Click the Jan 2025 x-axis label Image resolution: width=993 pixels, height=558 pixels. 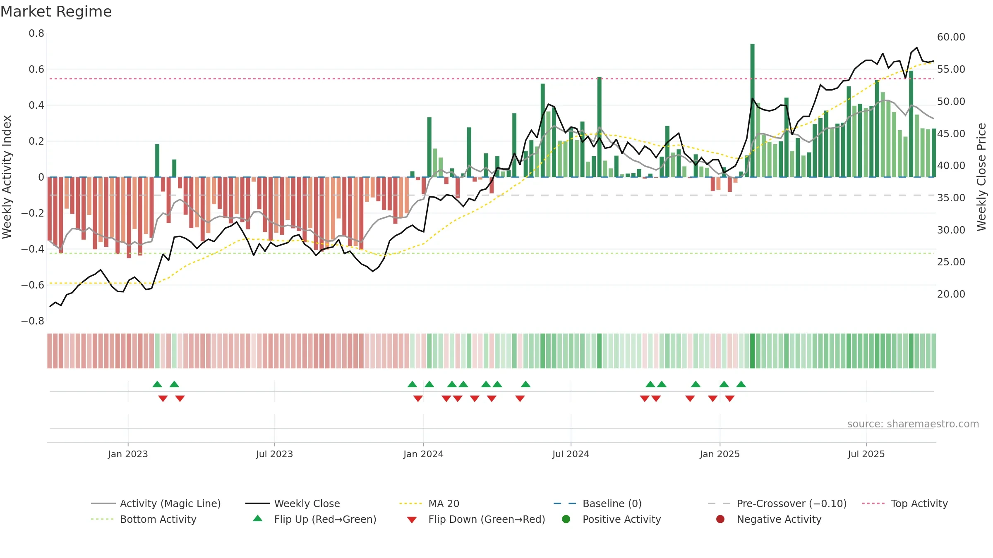(720, 454)
